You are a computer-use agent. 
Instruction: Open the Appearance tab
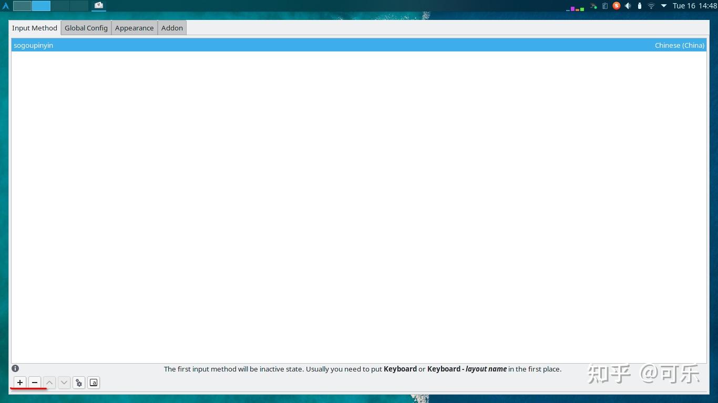(134, 28)
